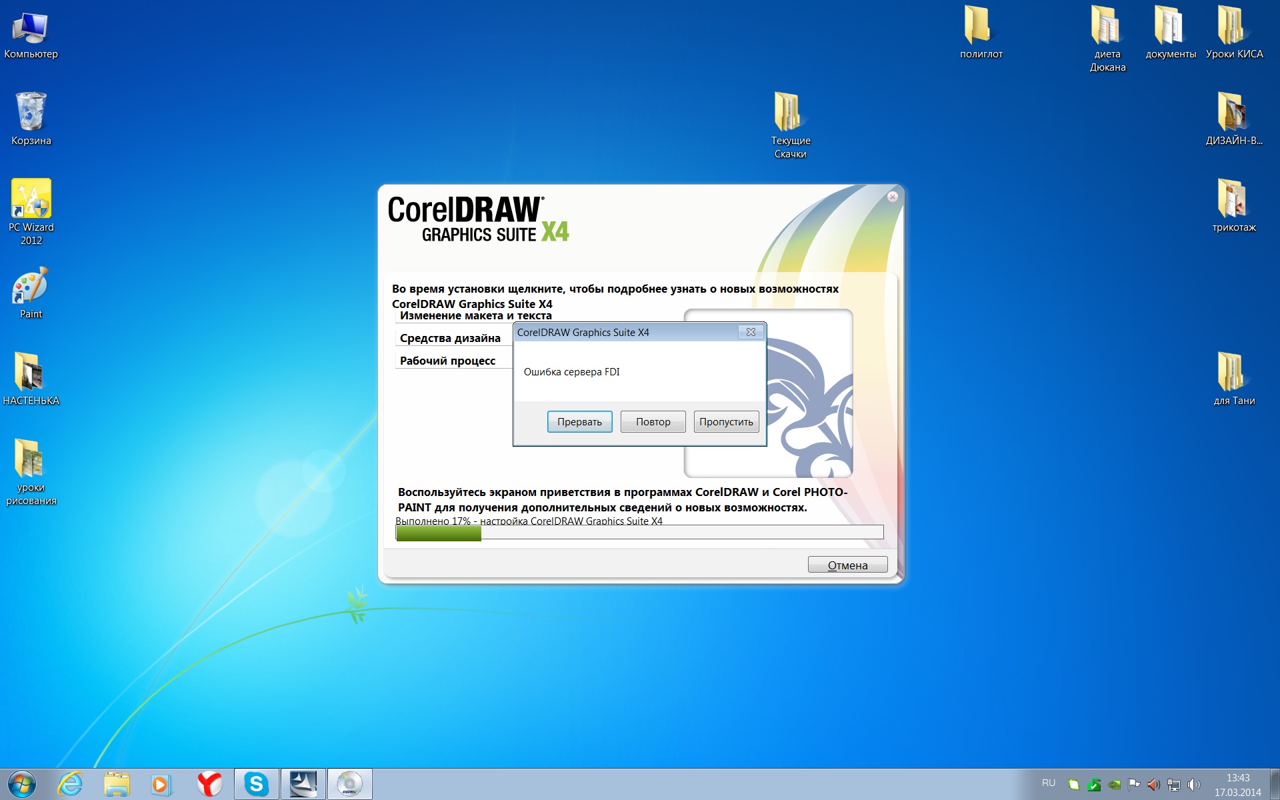Viewport: 1280px width, 800px height.
Task: Select Средства дизайна feature item
Action: [x=450, y=338]
